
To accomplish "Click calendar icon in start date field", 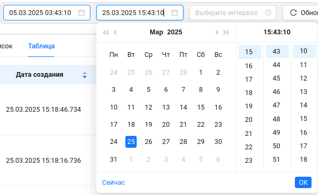I will point(81,13).
